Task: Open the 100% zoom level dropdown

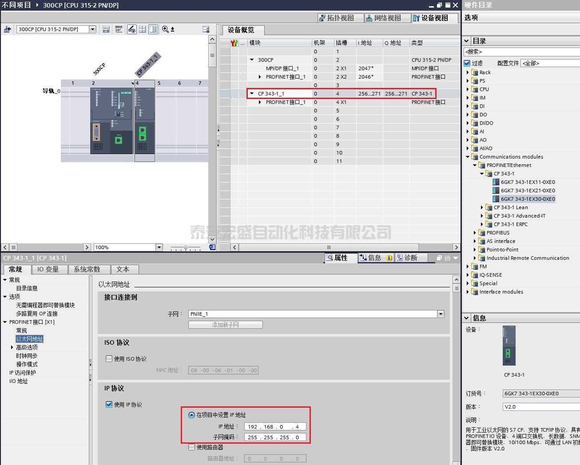Action: 159,247
